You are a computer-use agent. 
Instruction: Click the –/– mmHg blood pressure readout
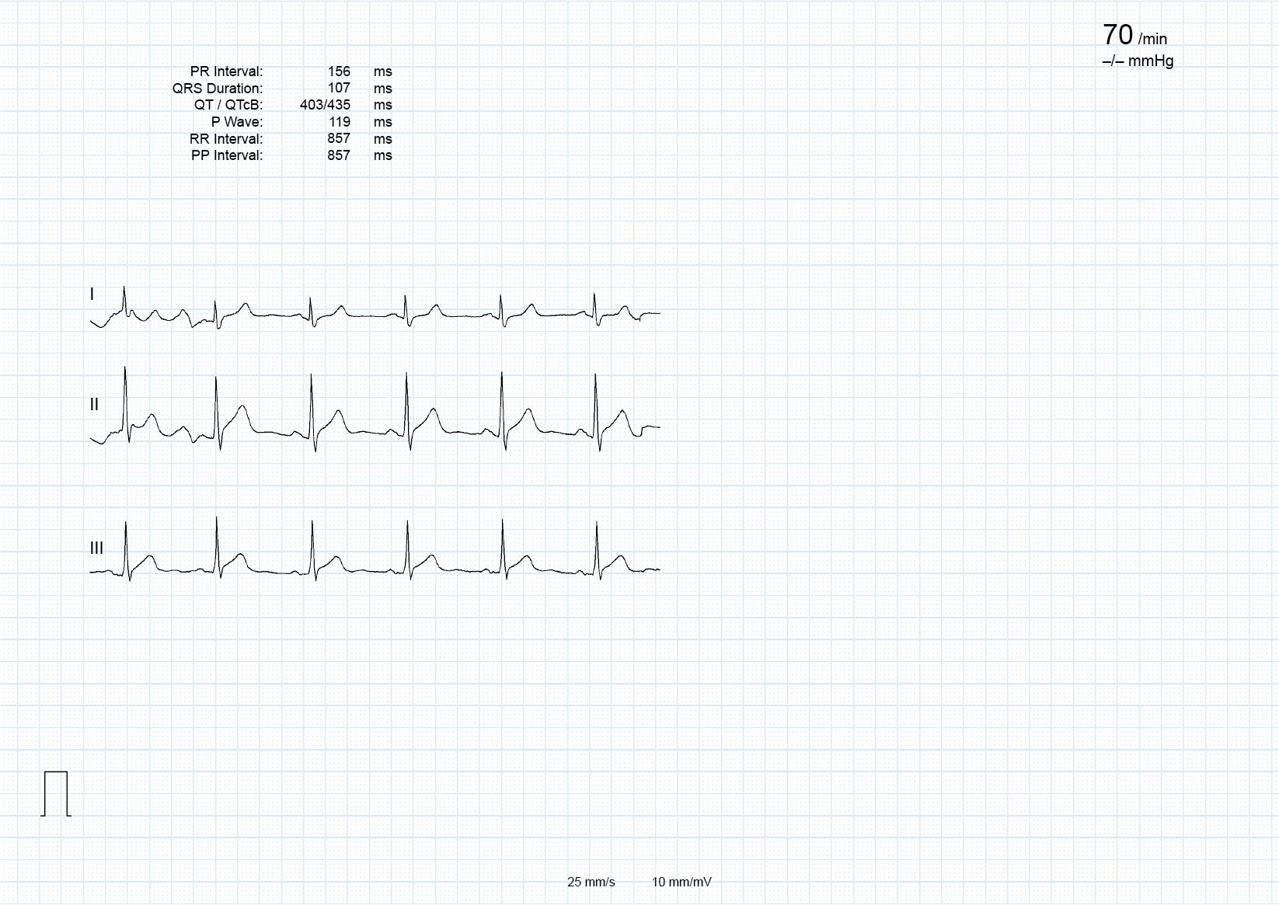point(1138,61)
